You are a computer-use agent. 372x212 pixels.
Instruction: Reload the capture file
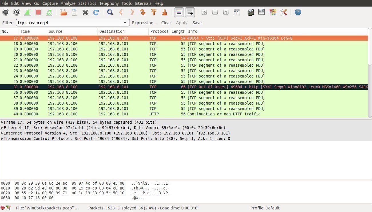[96, 12]
